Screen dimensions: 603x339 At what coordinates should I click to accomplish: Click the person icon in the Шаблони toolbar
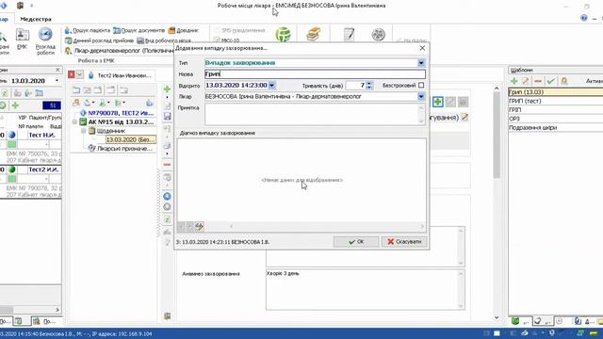coord(564,81)
